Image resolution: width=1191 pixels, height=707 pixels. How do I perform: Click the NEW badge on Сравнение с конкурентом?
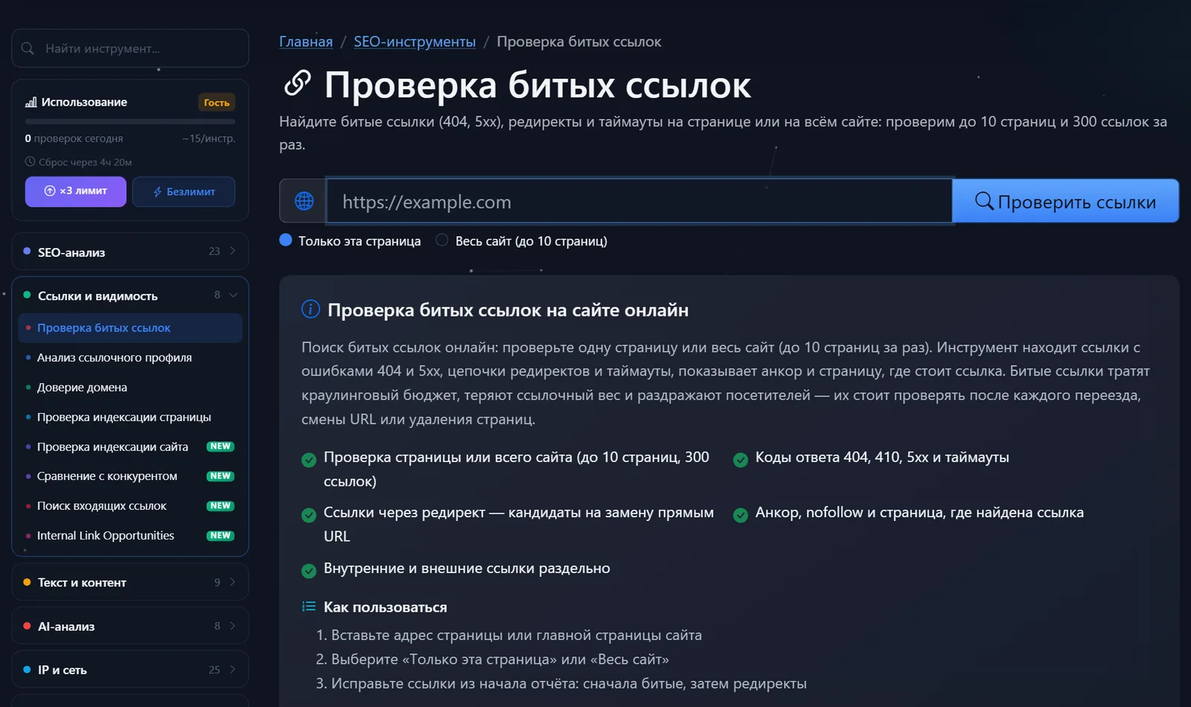point(220,476)
